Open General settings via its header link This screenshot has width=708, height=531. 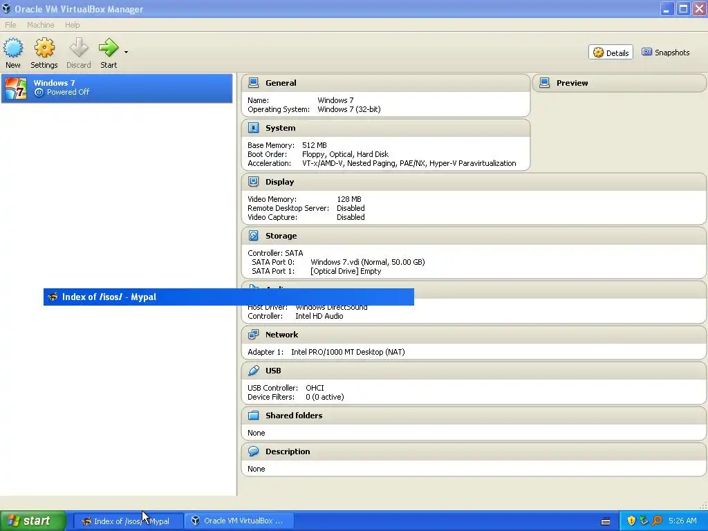tap(281, 83)
